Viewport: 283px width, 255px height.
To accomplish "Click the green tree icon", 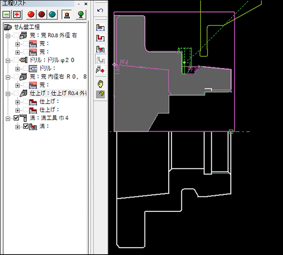I will (x=81, y=15).
